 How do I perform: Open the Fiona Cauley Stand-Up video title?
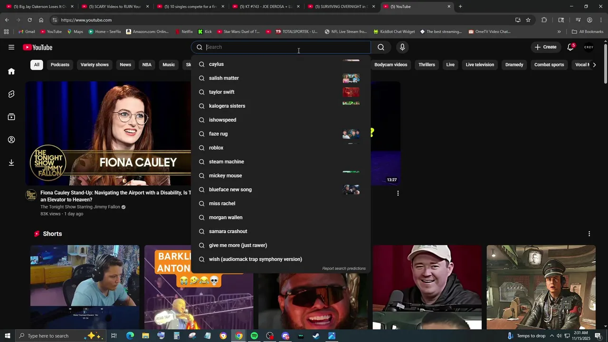[x=116, y=196]
